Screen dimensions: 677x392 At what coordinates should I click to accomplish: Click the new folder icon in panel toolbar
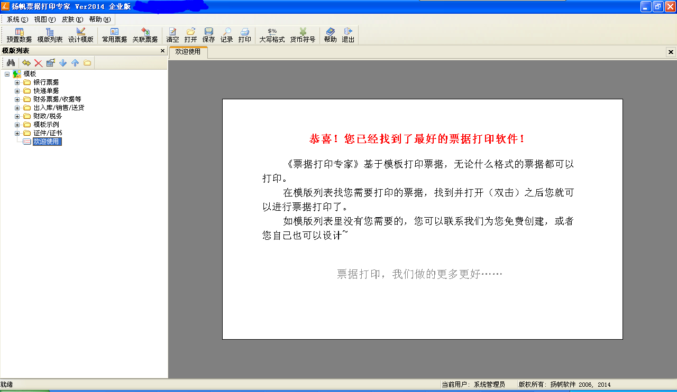pyautogui.click(x=87, y=63)
